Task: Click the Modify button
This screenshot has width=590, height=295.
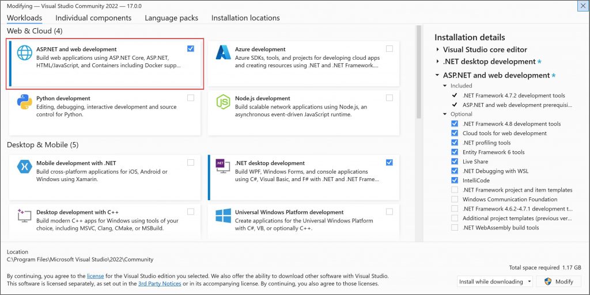Action: (x=558, y=282)
